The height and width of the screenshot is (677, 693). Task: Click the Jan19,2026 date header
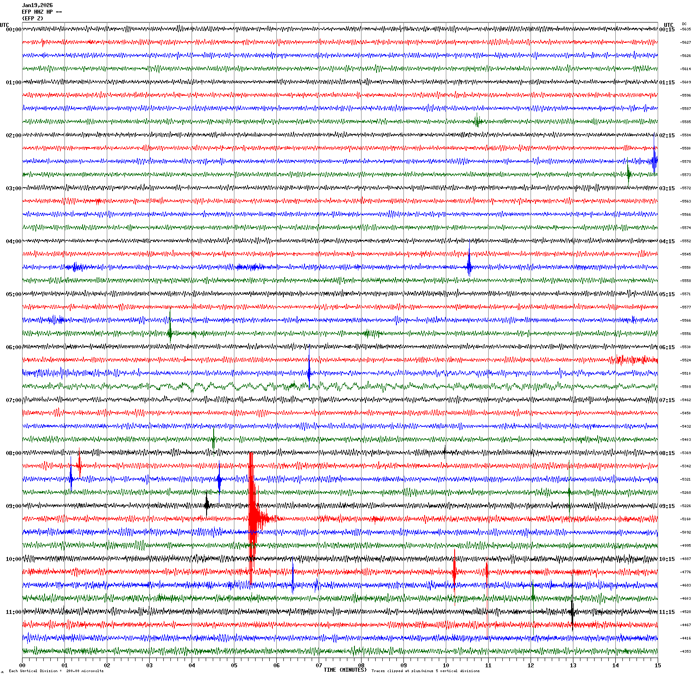37,5
